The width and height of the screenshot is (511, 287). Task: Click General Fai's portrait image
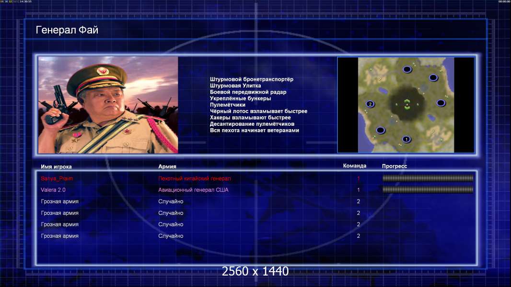click(x=108, y=105)
